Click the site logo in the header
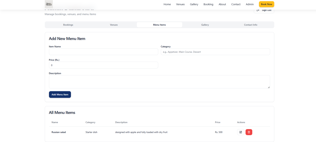316x142 pixels. tap(49, 4)
